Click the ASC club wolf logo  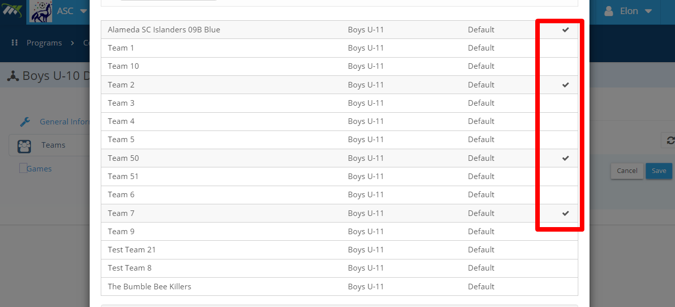coord(41,11)
